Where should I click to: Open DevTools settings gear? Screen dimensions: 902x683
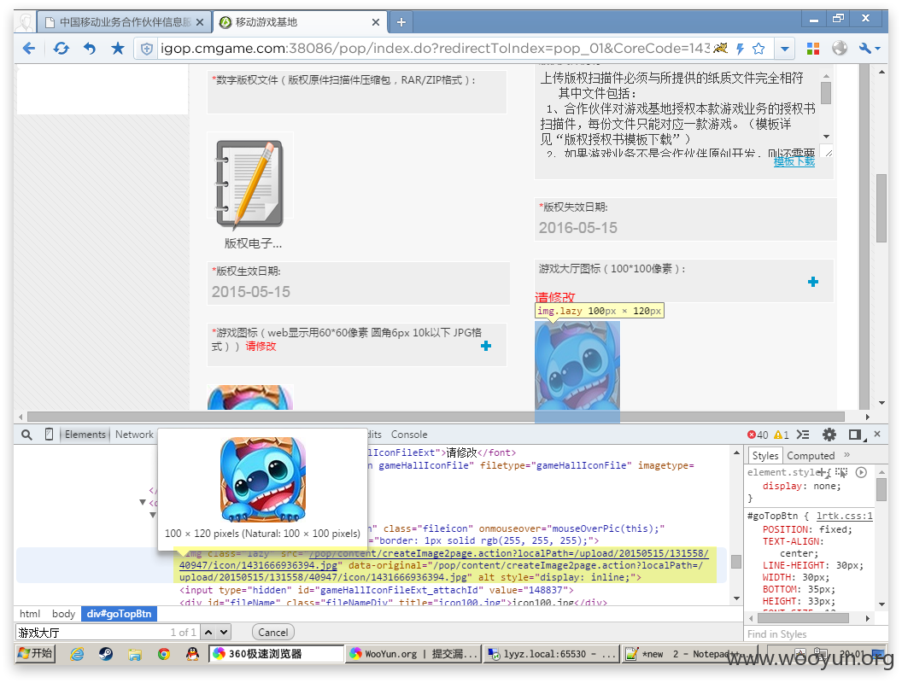(829, 435)
